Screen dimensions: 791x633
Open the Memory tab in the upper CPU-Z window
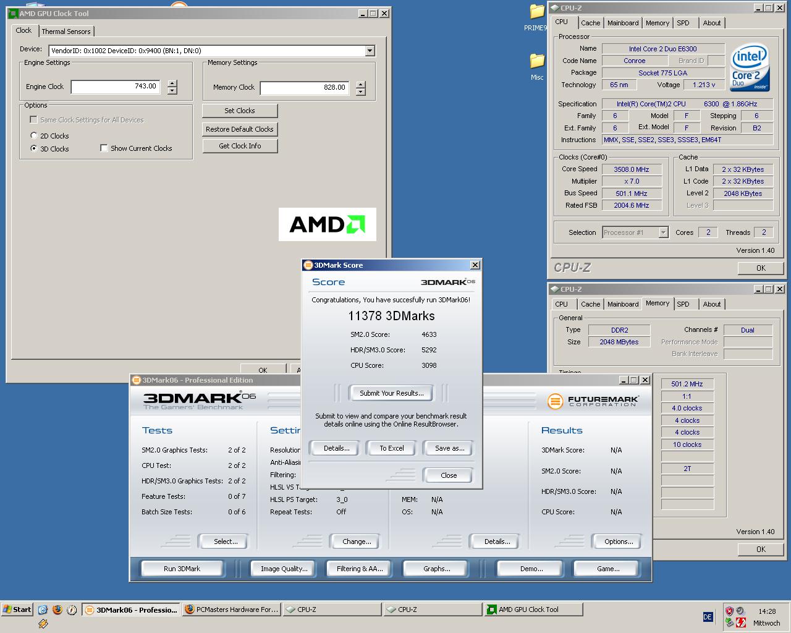coord(658,23)
